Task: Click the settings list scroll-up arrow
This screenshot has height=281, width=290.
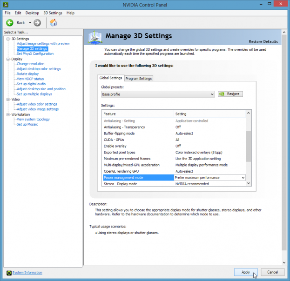Action: point(249,113)
